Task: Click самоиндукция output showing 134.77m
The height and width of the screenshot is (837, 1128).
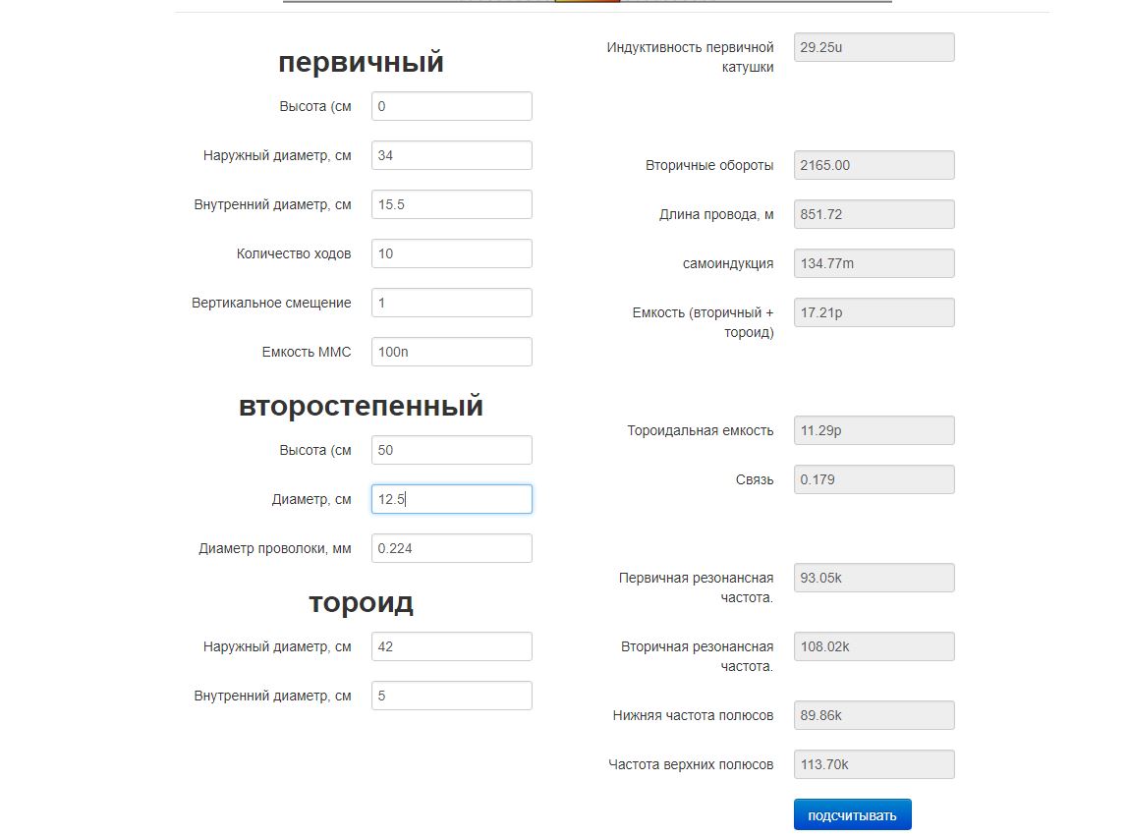Action: 874,263
